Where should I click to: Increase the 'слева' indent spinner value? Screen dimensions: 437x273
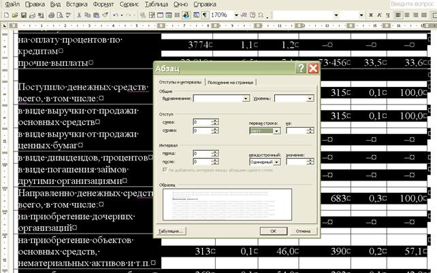215,120
